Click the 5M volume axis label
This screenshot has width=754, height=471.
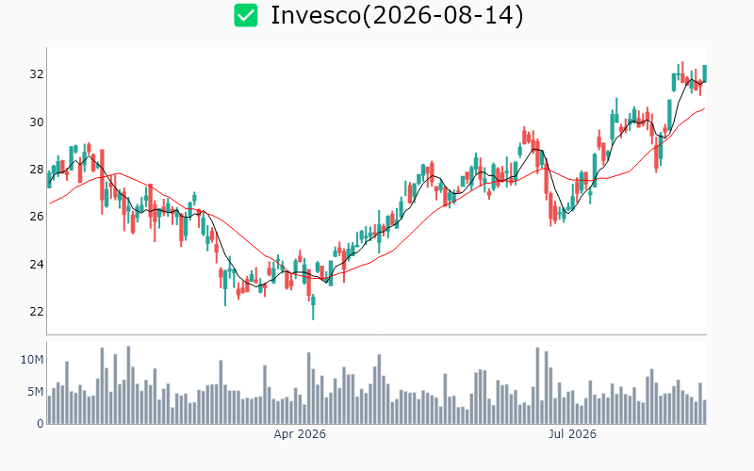click(36, 392)
